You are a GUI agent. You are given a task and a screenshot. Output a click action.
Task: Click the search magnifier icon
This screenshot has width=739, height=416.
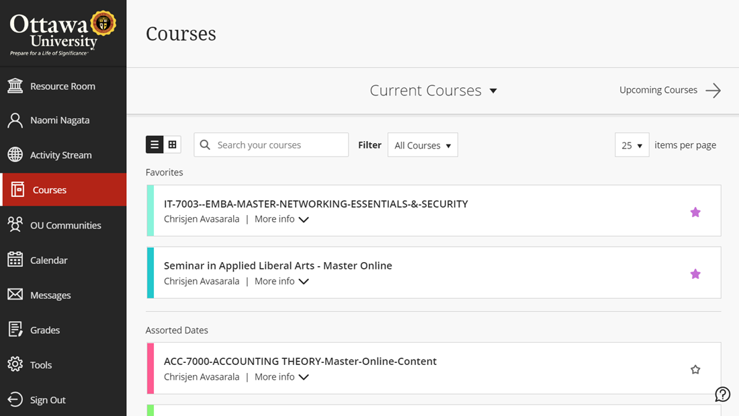coord(206,145)
